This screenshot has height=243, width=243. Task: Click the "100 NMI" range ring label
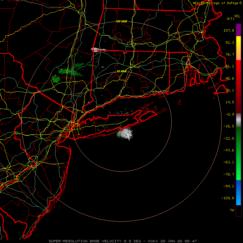click(x=121, y=21)
